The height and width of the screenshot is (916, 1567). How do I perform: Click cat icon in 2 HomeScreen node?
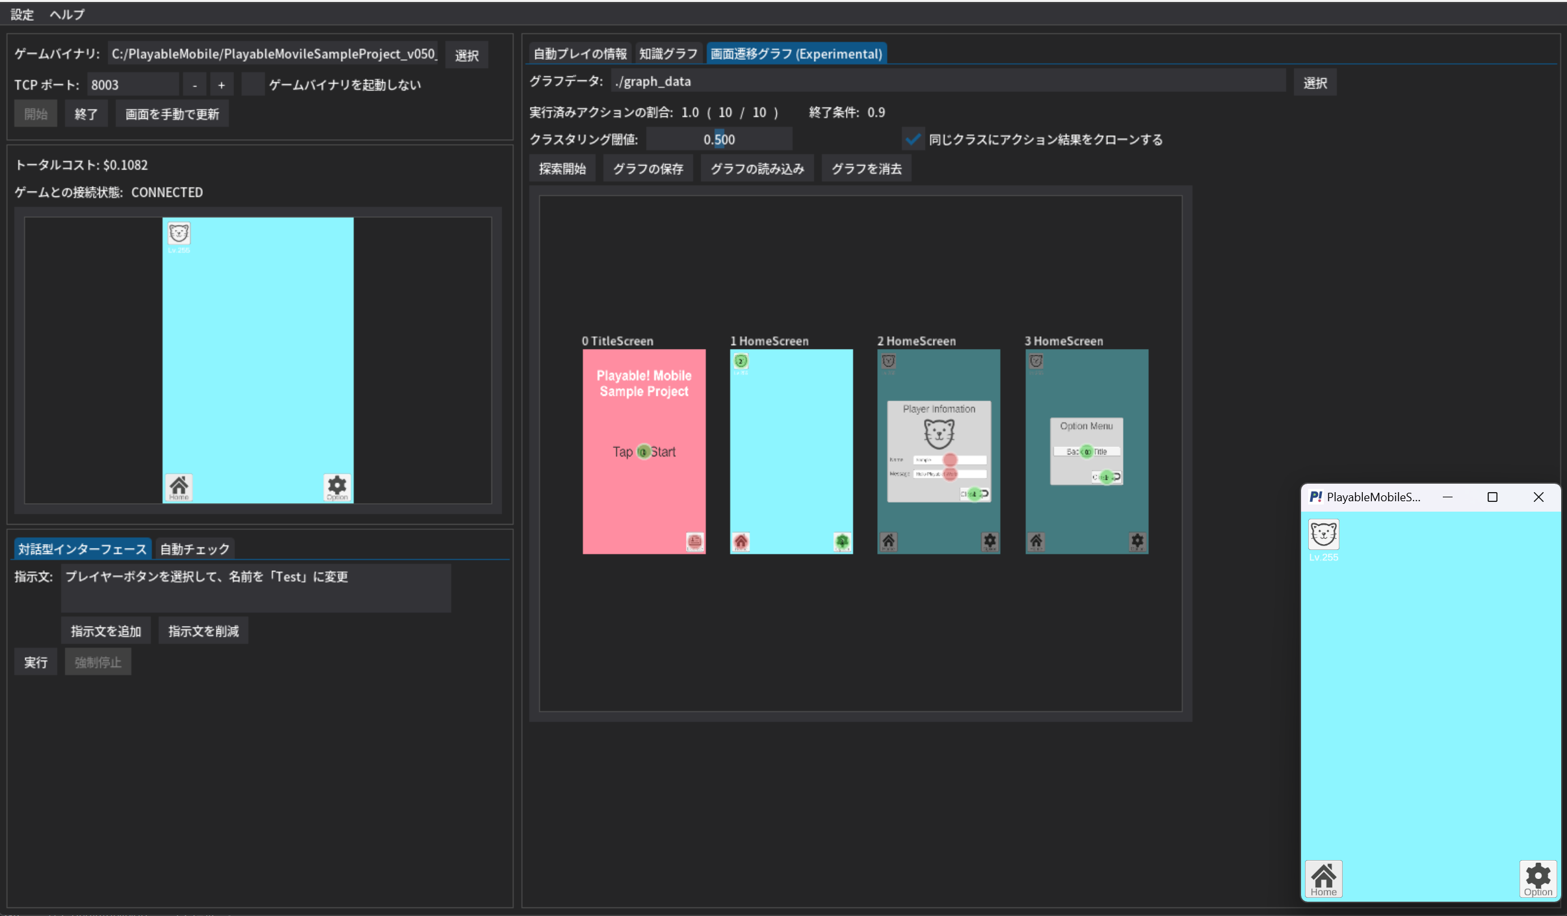click(x=889, y=361)
